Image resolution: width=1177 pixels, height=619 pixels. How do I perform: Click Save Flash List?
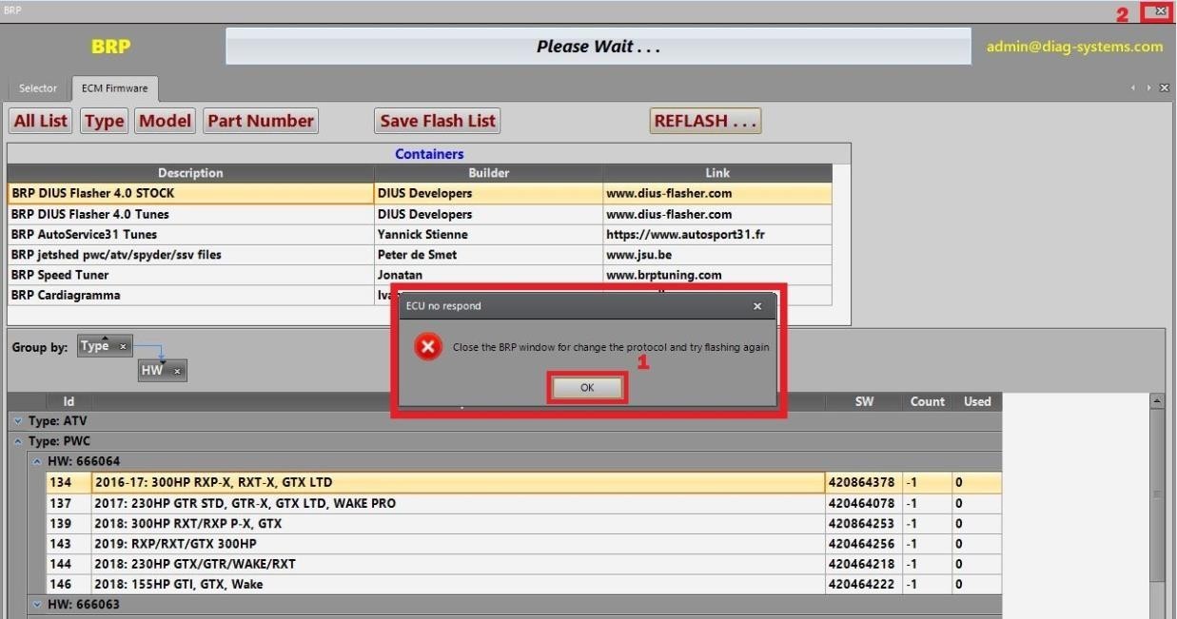pos(437,120)
